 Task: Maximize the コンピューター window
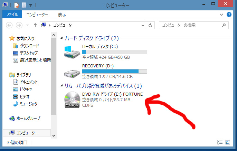(x=213, y=3)
